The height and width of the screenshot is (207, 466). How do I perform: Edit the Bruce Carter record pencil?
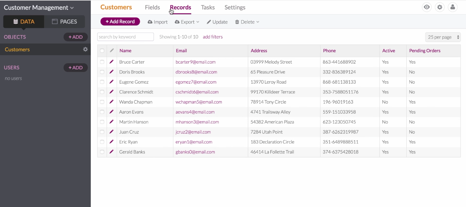click(x=111, y=62)
